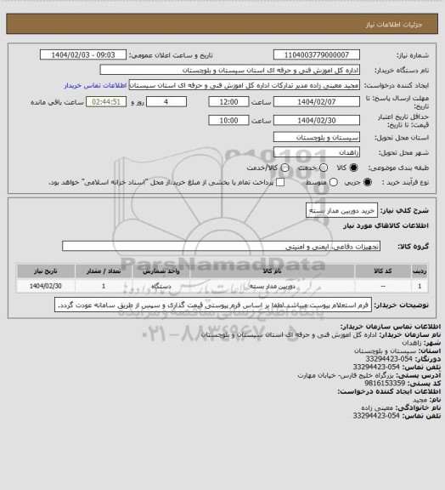Click the postal code 9816153359

pyautogui.click(x=385, y=383)
